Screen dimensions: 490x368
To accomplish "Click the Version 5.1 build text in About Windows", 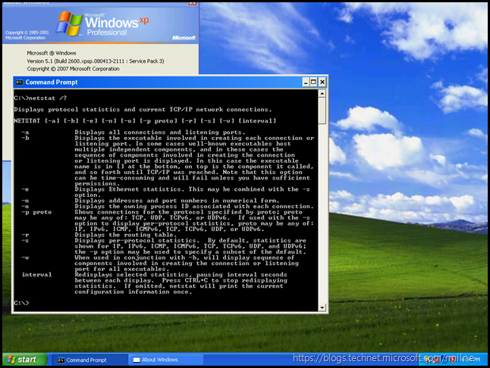I will [x=96, y=61].
